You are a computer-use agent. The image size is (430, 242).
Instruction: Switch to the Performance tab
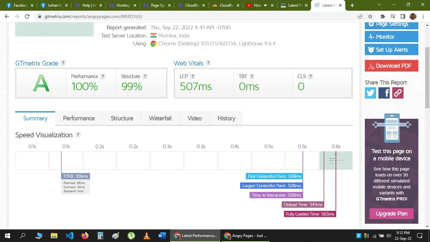79,118
